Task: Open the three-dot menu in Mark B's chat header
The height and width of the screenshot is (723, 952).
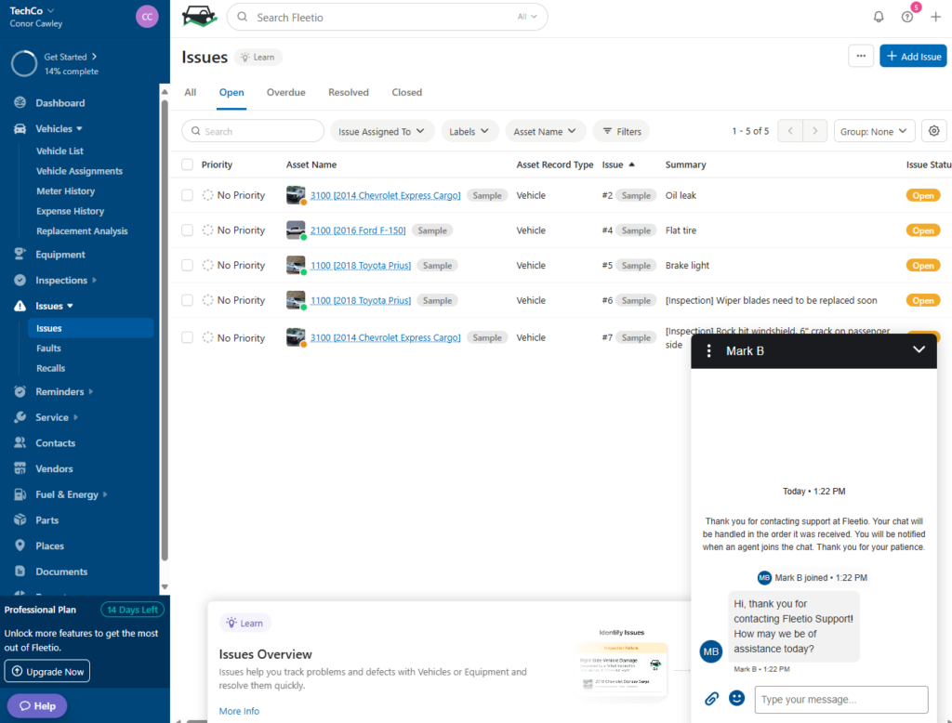Action: [709, 350]
